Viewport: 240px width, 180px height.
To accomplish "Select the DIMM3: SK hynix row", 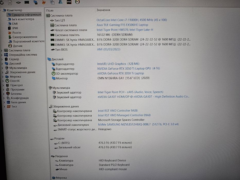I will pos(120,44).
